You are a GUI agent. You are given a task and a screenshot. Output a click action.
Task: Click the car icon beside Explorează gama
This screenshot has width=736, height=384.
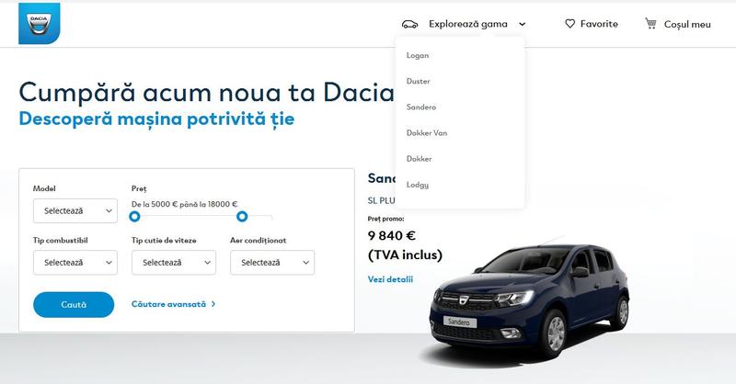pyautogui.click(x=410, y=24)
